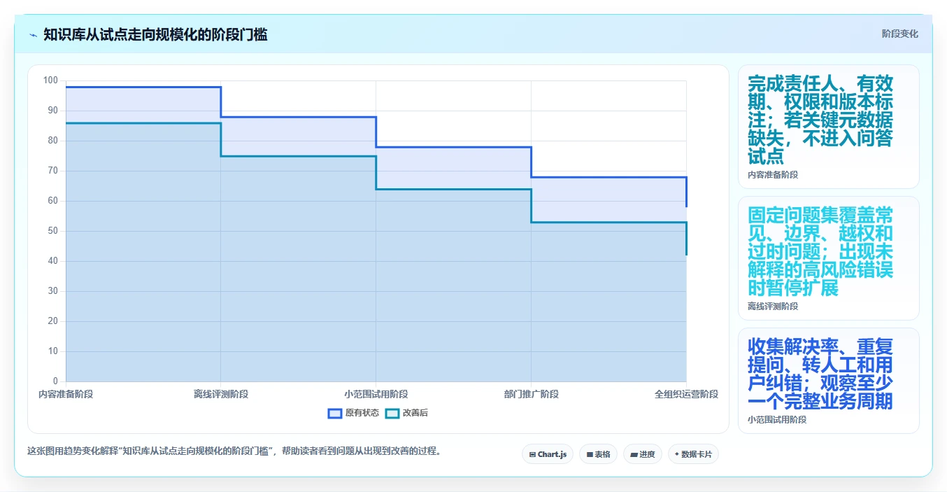Click the 完成责任人 headline in the first card
This screenshot has width=947, height=492.
point(820,120)
